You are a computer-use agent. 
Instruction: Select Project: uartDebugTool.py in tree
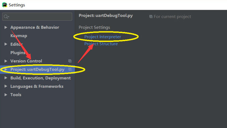pyautogui.click(x=37, y=69)
